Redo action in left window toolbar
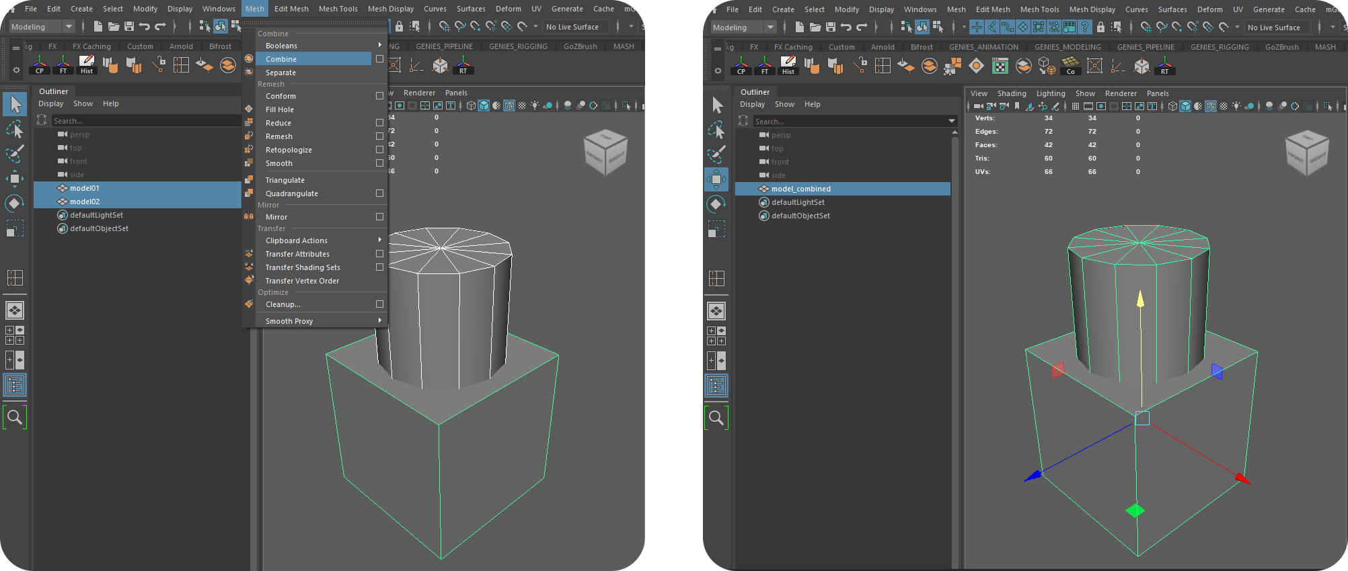The width and height of the screenshot is (1348, 571). click(160, 26)
